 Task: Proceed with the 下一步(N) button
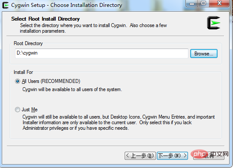tap(172, 156)
